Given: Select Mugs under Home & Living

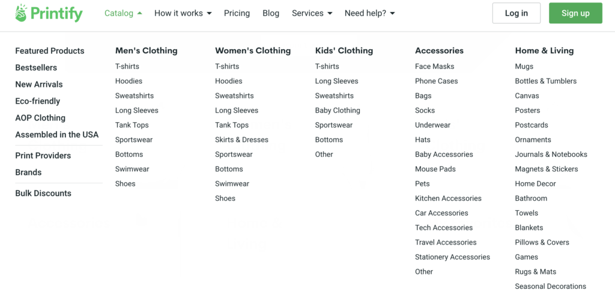Looking at the screenshot, I should (524, 67).
